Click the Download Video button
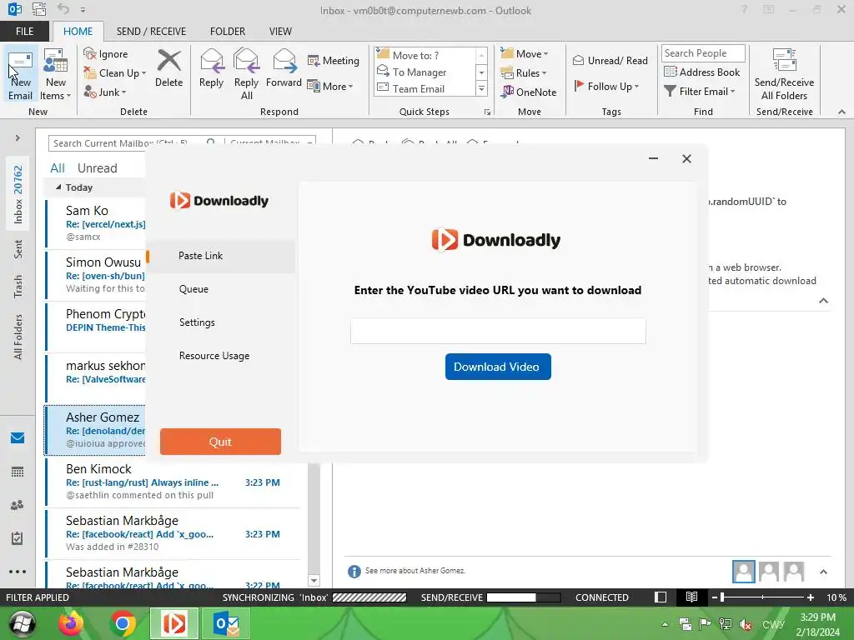This screenshot has width=854, height=640. (498, 367)
